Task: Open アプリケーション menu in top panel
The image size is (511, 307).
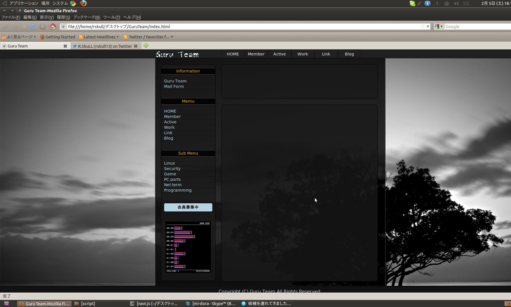Action: point(24,3)
